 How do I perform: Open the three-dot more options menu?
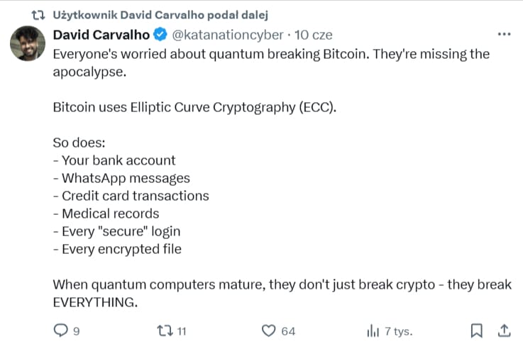(504, 34)
